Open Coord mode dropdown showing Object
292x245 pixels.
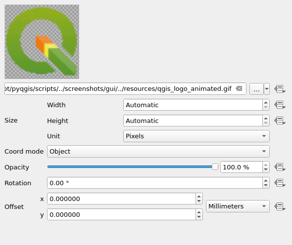coord(158,152)
